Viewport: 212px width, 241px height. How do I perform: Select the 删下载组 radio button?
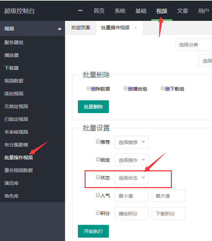(x=163, y=89)
